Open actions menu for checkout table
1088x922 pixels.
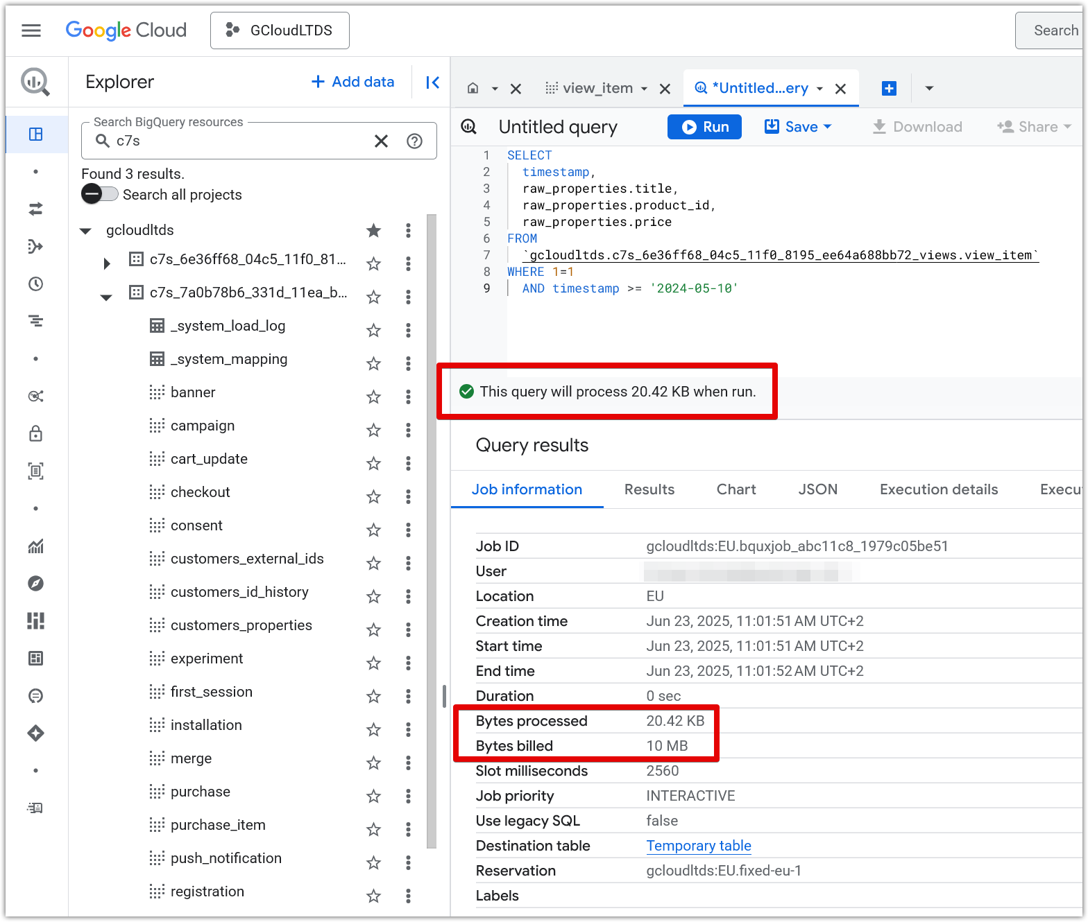(x=408, y=496)
